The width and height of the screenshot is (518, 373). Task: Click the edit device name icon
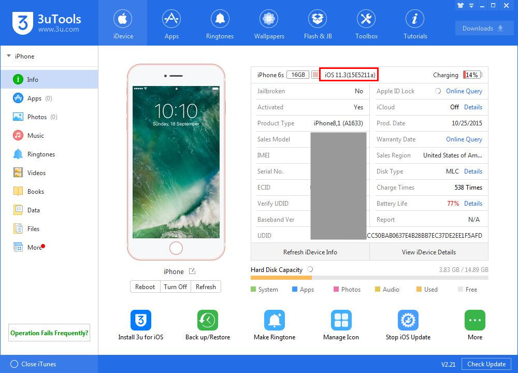pos(192,271)
